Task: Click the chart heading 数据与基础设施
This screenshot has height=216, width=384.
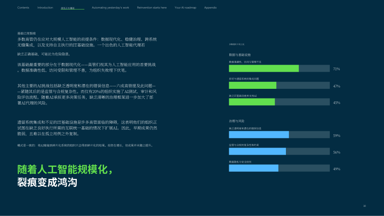Action: [x=240, y=55]
